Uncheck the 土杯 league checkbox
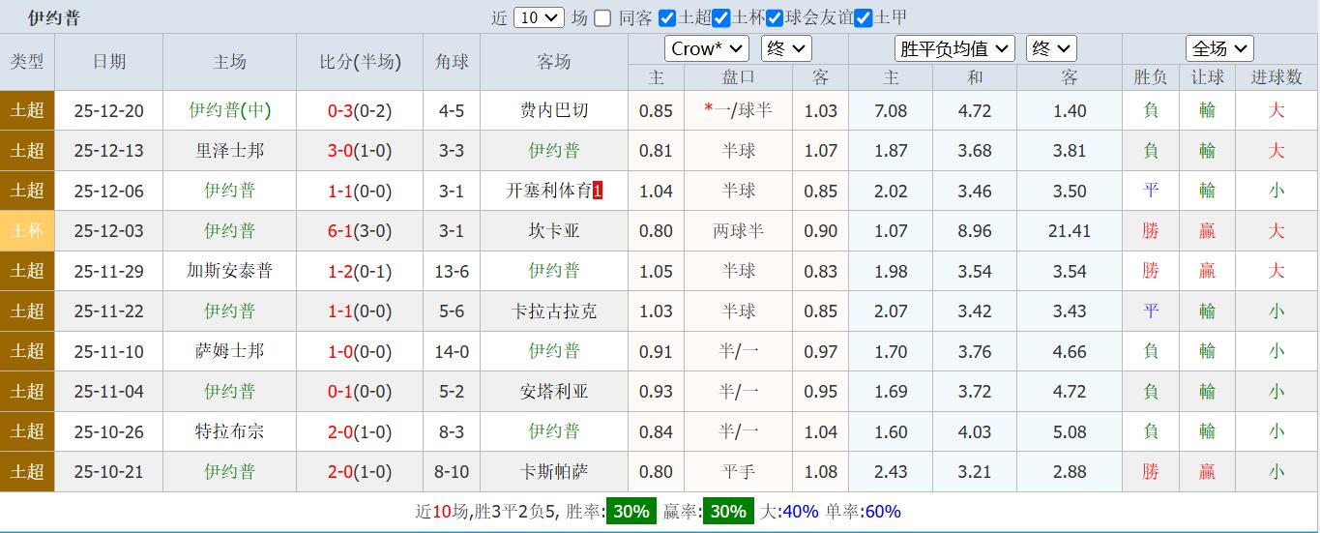 tap(721, 17)
